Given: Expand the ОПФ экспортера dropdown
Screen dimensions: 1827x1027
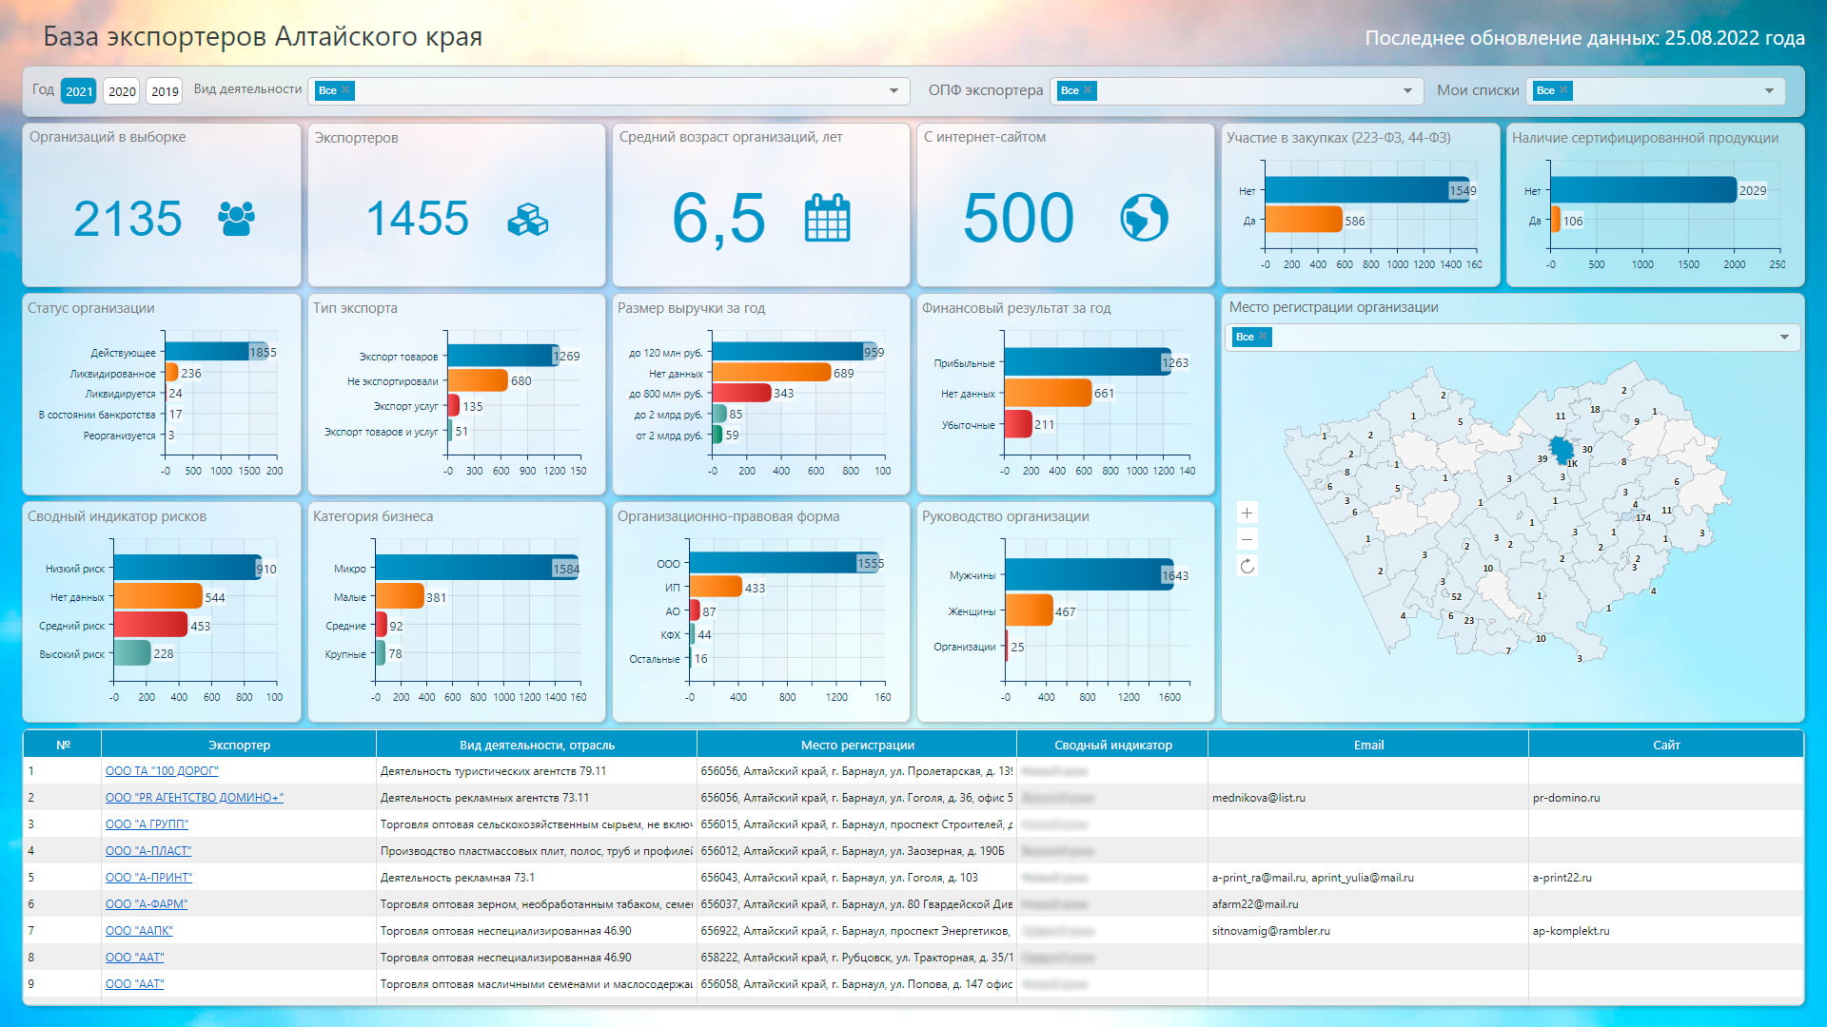Looking at the screenshot, I should 1407,90.
